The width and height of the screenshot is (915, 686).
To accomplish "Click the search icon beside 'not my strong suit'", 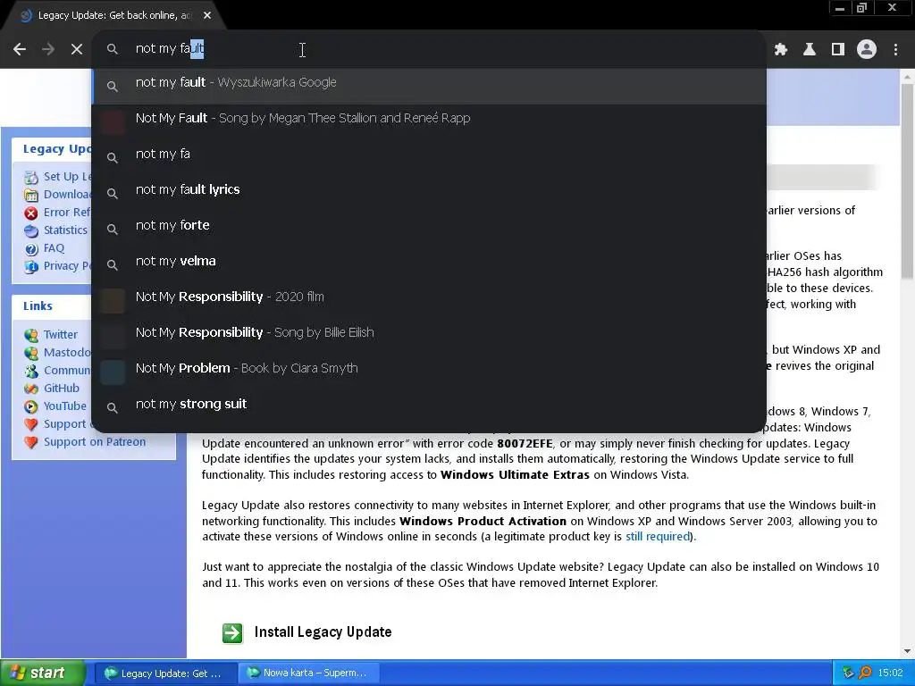I will [x=112, y=407].
